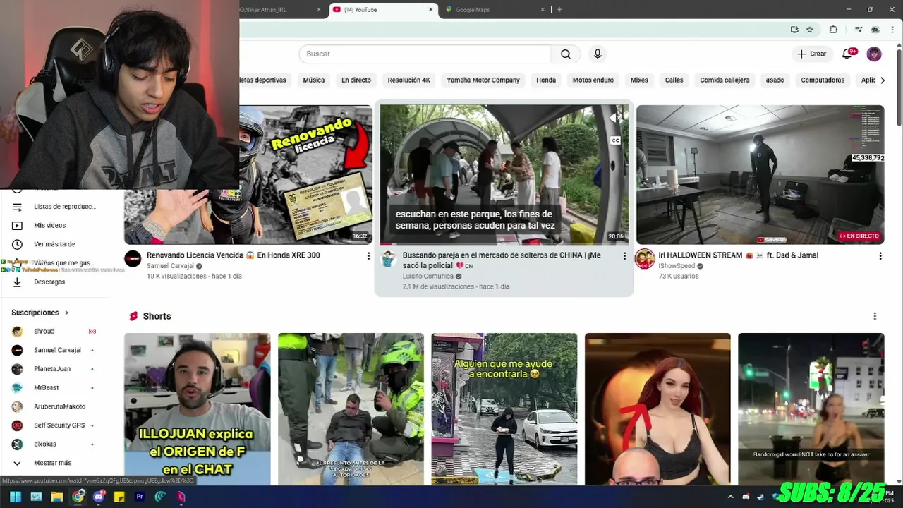Image resolution: width=903 pixels, height=508 pixels.
Task: Select the Computadoras chip
Action: pyautogui.click(x=823, y=80)
